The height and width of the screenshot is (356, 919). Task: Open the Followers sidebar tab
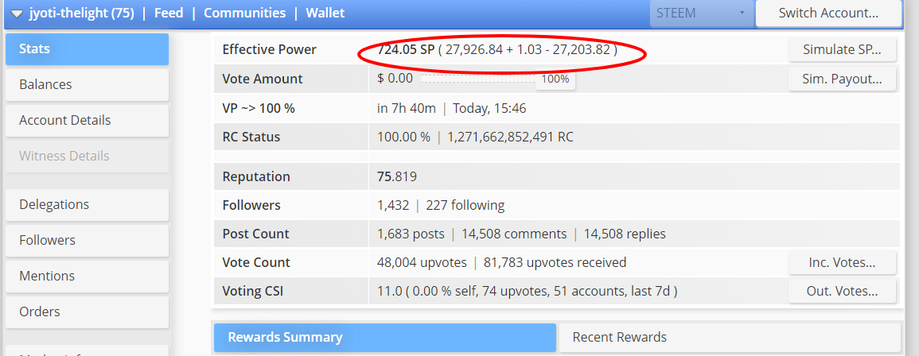tap(87, 240)
